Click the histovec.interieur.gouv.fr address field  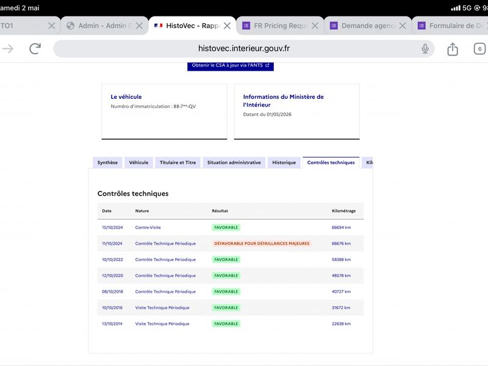[243, 49]
